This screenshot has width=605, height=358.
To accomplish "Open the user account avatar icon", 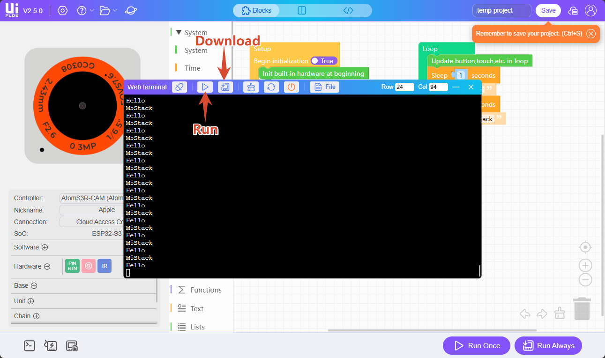I will click(x=591, y=11).
